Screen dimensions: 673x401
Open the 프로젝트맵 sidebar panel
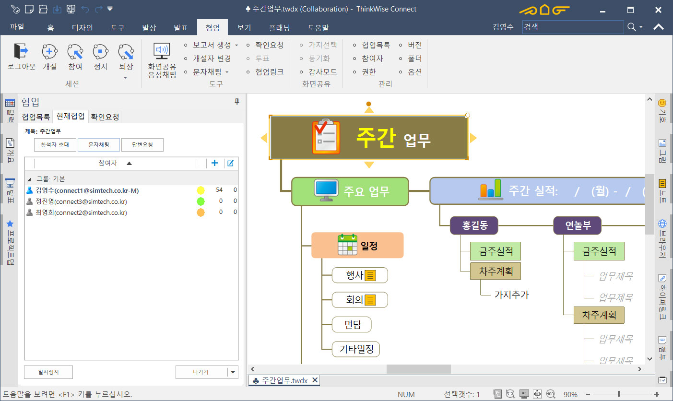pos(10,242)
